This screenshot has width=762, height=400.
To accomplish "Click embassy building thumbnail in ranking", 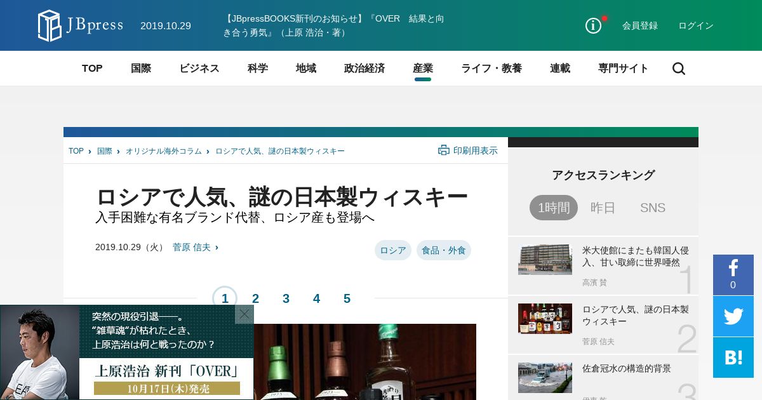I will (545, 260).
